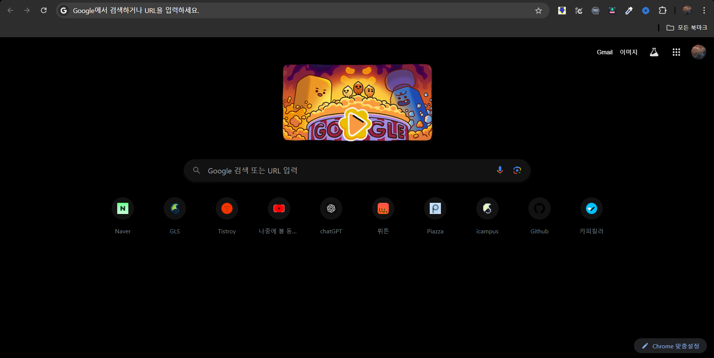Open the Naver shortcut
This screenshot has width=714, height=358.
click(122, 208)
